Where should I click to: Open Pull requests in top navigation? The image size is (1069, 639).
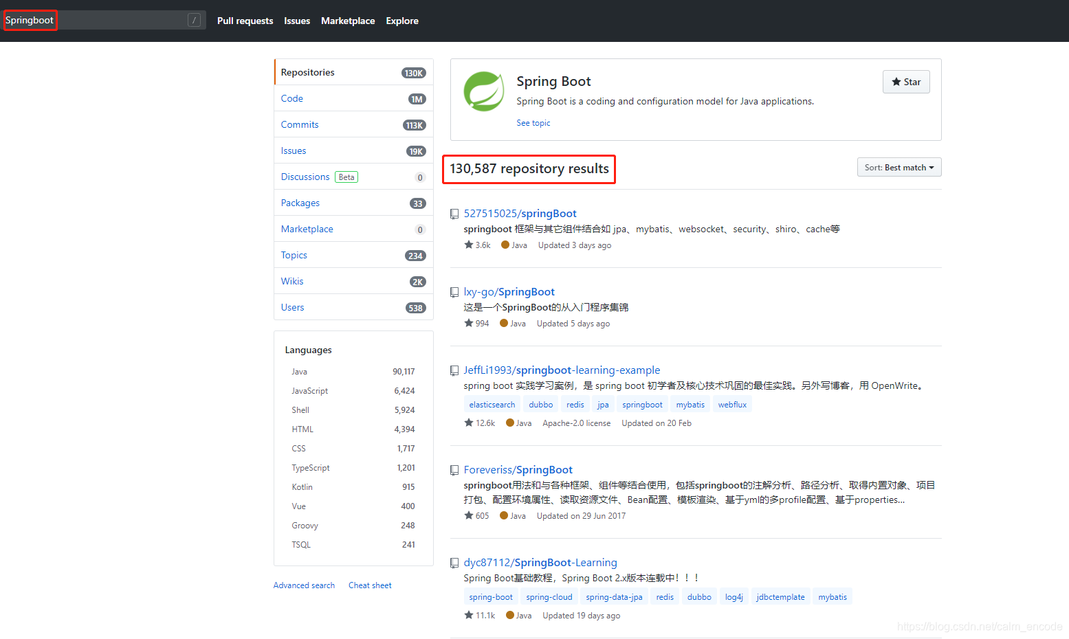tap(245, 21)
